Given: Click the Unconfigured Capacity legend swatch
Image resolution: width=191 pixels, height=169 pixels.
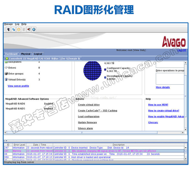Looking at the screenshot, I should [105, 77].
